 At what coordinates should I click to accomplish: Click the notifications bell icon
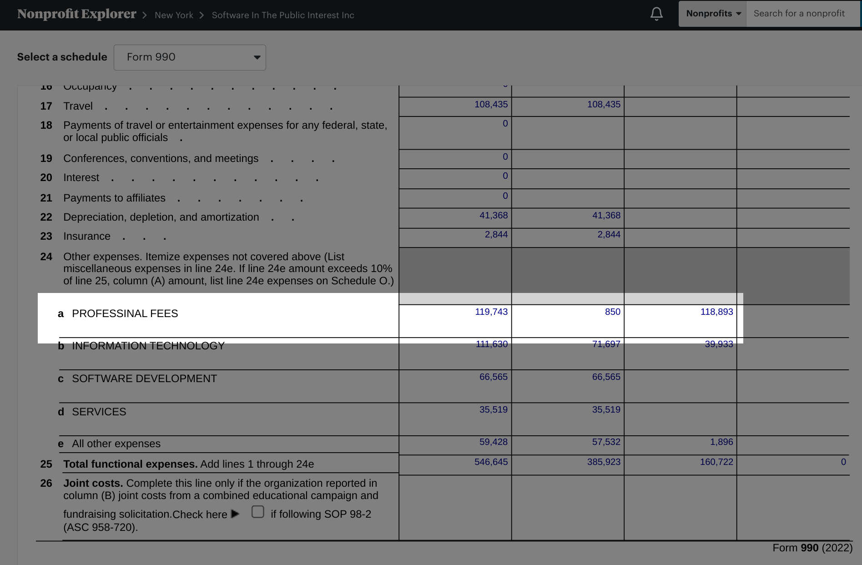(x=656, y=14)
